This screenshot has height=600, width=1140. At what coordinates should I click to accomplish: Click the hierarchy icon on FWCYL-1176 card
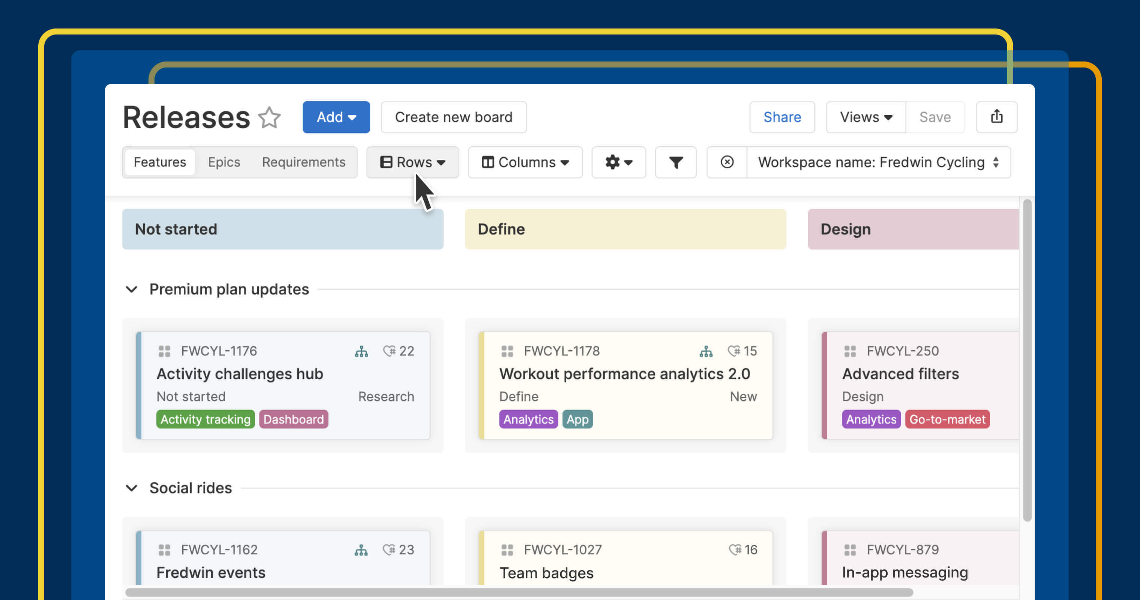(361, 351)
